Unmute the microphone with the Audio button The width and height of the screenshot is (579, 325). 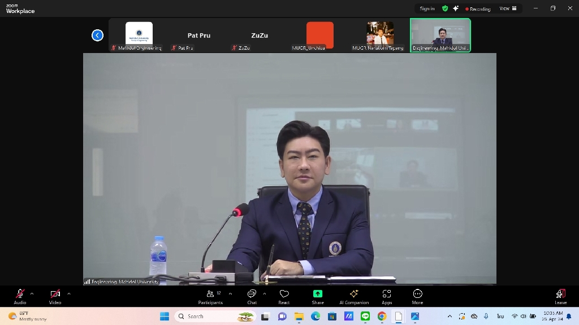point(20,296)
